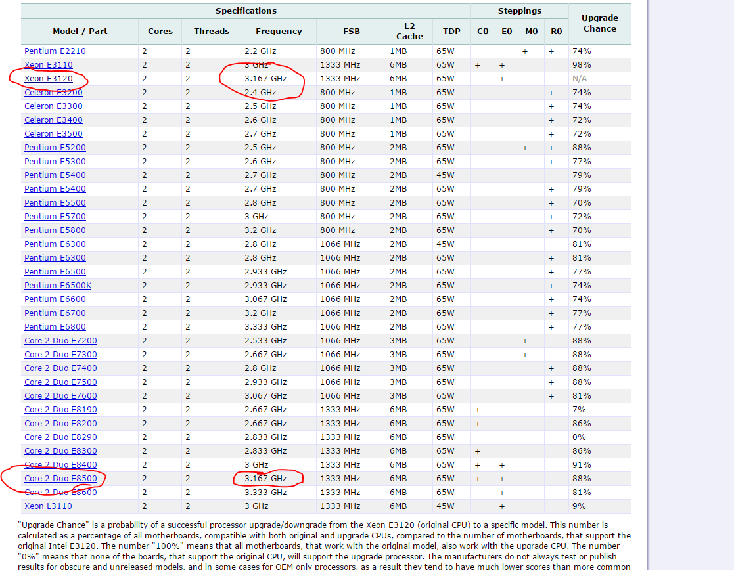Viewport: 734px width, 570px height.
Task: Select the Pentium E6500K link
Action: click(x=58, y=286)
